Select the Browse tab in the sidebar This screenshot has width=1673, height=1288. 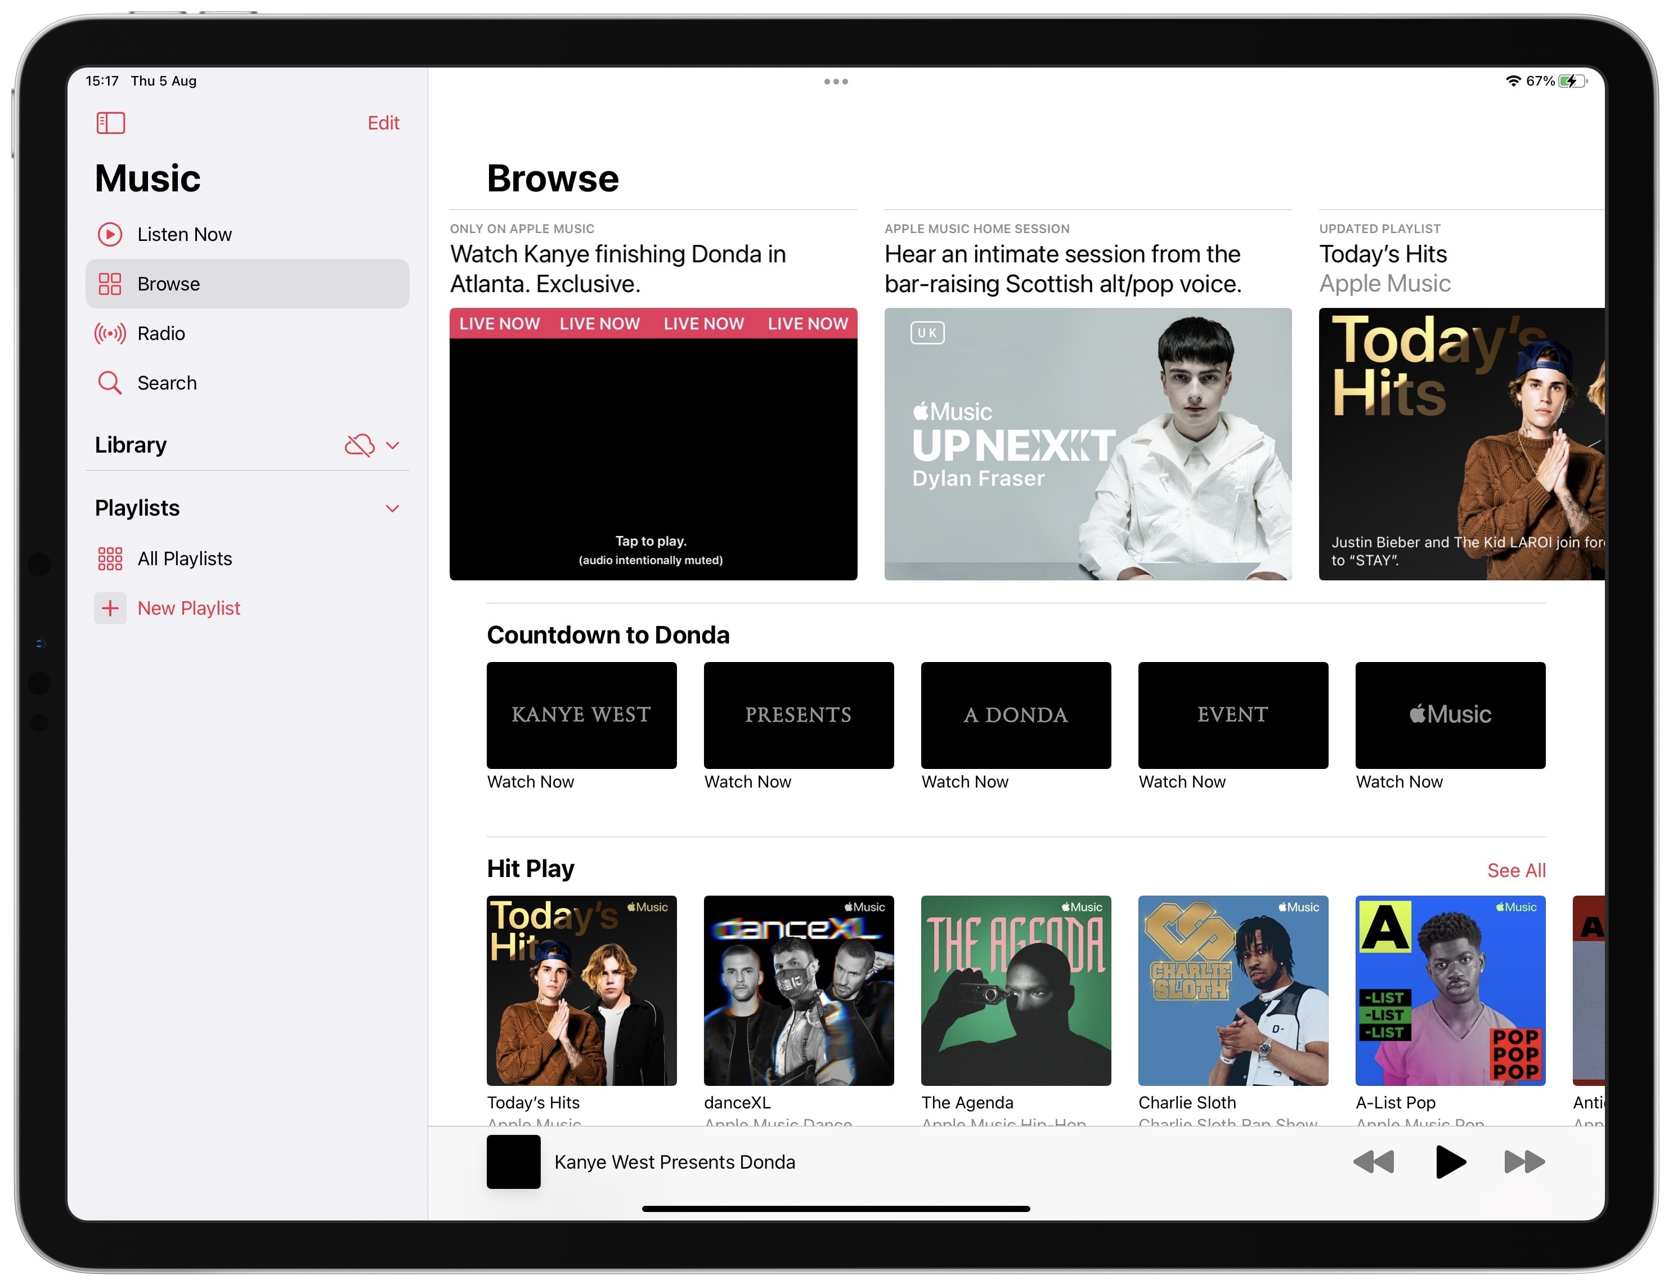coord(168,284)
